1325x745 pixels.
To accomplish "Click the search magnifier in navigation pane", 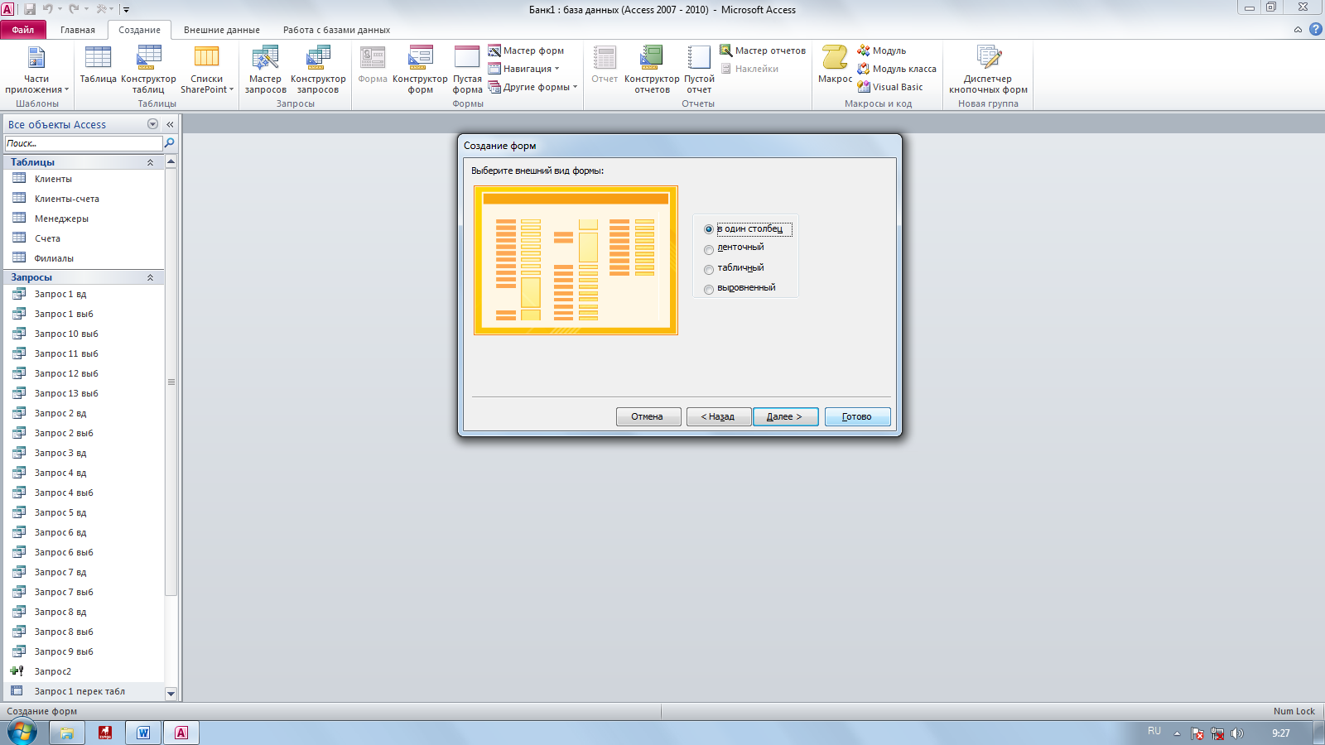I will pos(170,143).
